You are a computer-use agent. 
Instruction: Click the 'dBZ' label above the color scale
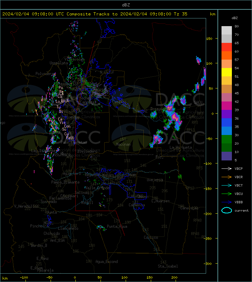tap(235, 18)
